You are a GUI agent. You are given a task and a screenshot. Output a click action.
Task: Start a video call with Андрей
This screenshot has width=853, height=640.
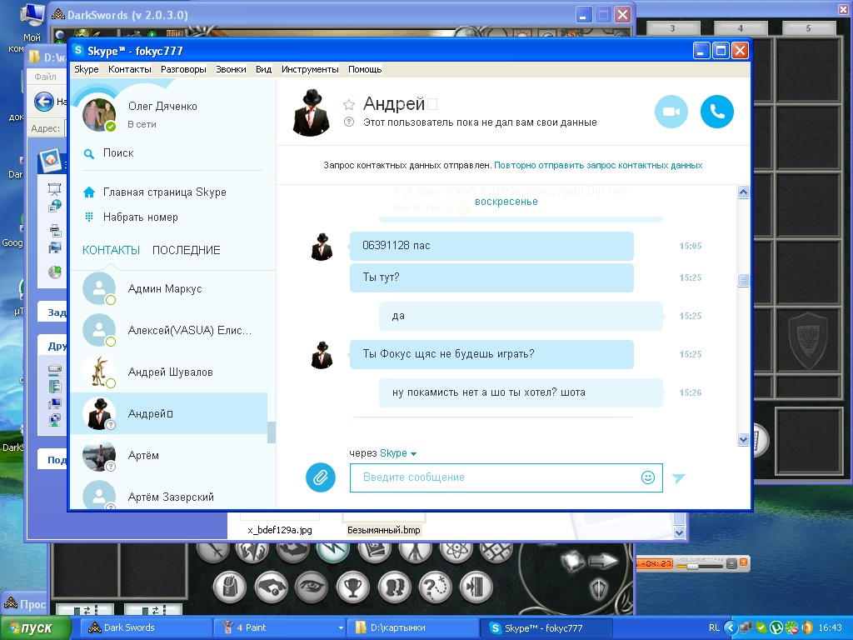point(671,112)
